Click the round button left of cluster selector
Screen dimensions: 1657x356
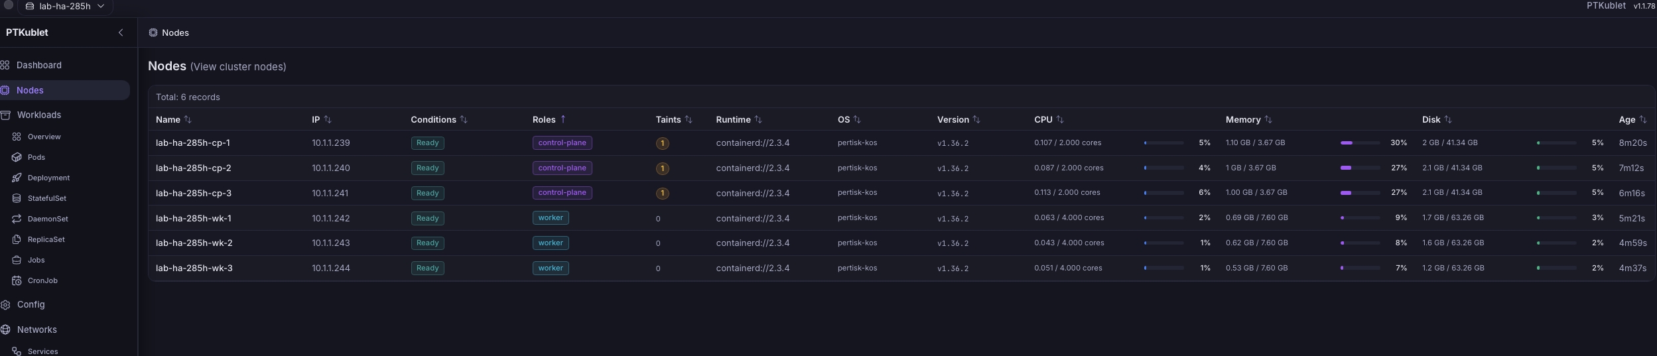click(x=8, y=4)
